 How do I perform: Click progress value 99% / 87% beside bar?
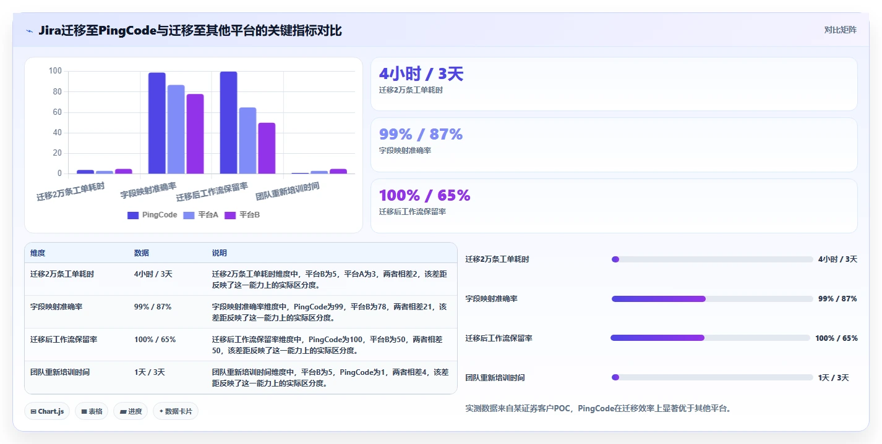[x=837, y=299]
